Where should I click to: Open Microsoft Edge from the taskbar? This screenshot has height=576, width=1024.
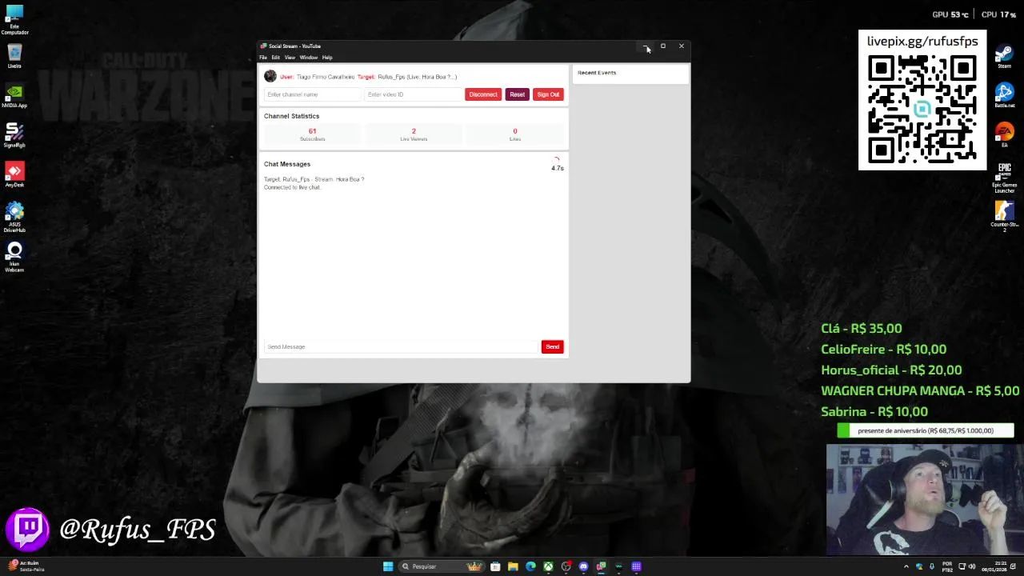click(x=530, y=566)
